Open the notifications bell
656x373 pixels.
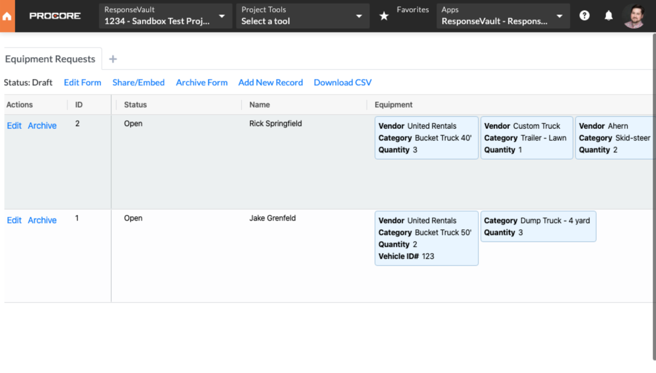608,15
